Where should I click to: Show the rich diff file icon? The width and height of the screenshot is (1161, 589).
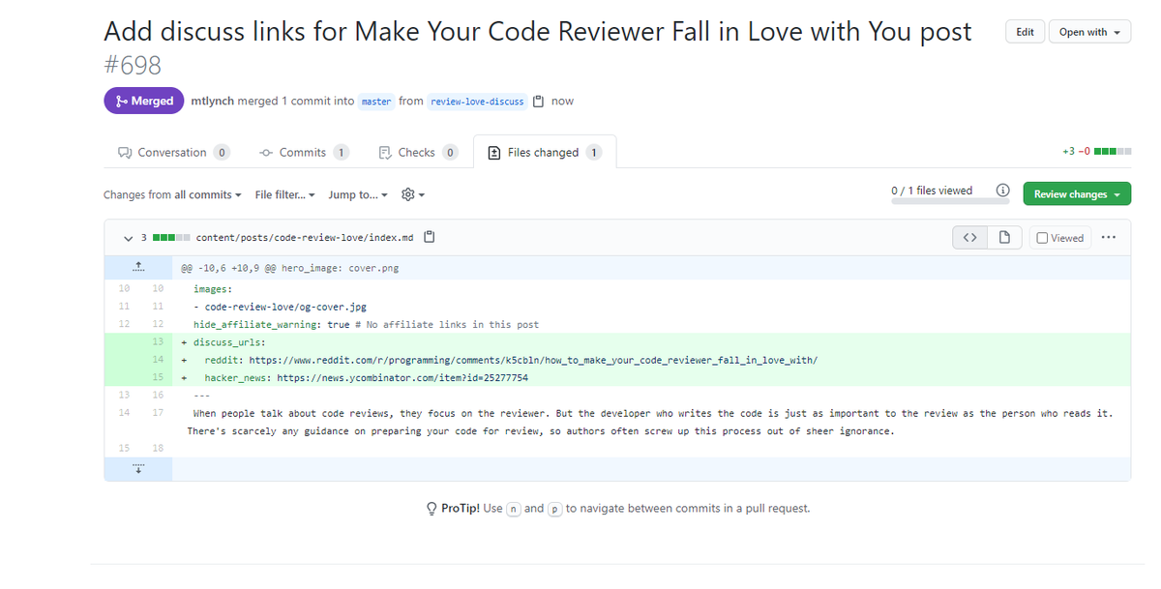click(1004, 237)
